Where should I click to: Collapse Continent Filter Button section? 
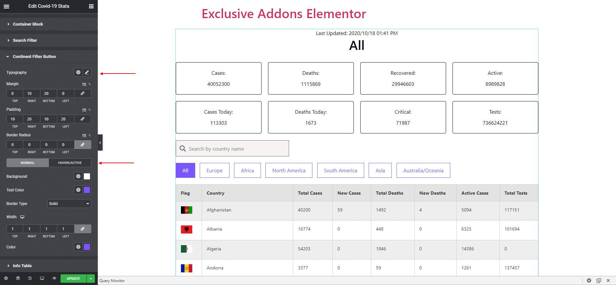pyautogui.click(x=49, y=57)
